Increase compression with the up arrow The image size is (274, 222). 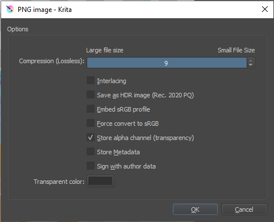tap(251, 61)
